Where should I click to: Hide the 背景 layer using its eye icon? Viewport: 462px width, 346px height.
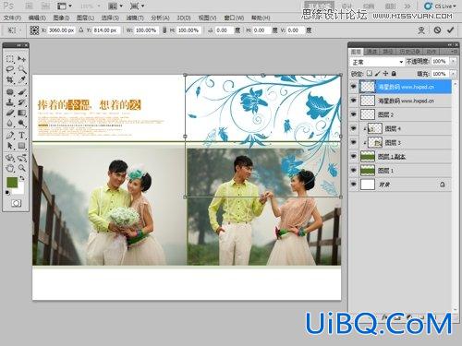pos(354,185)
